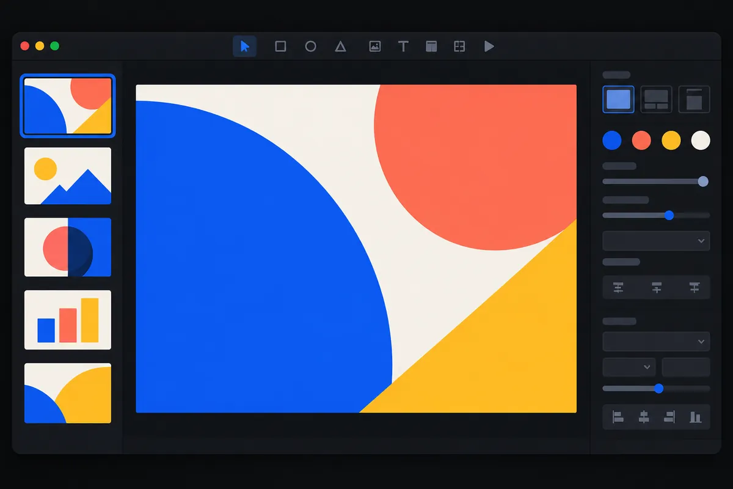
Task: Click the two-bars baseline icon after align-right
Action: (x=695, y=417)
